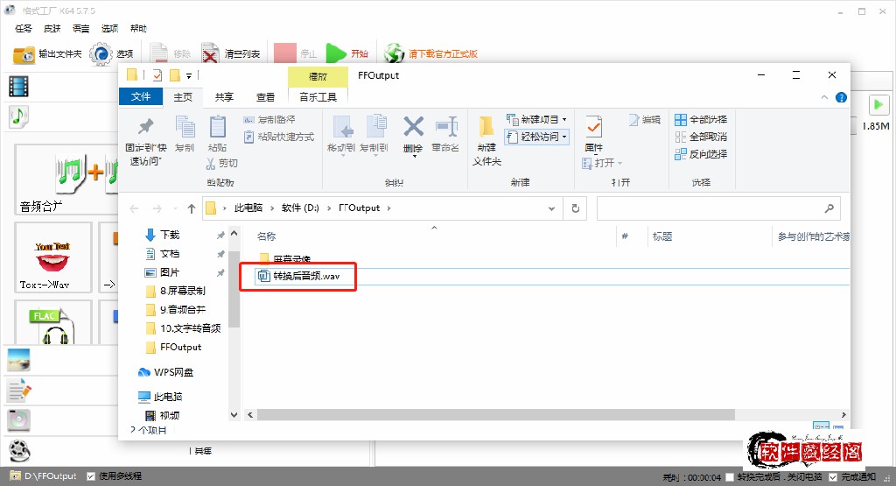Image resolution: width=896 pixels, height=486 pixels.
Task: Open recent locations dropdown next to forward arrow
Action: pyautogui.click(x=175, y=208)
